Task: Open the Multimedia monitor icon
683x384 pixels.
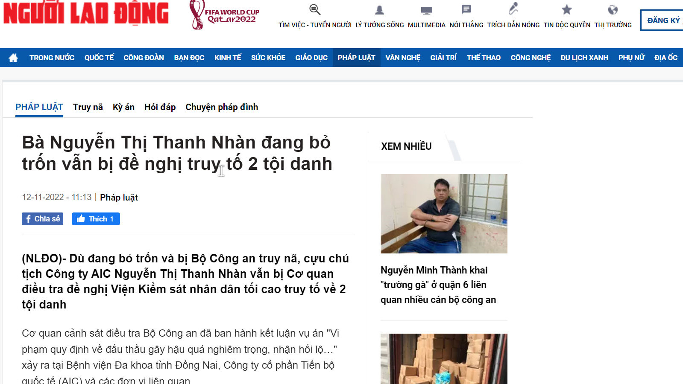Action: tap(426, 10)
